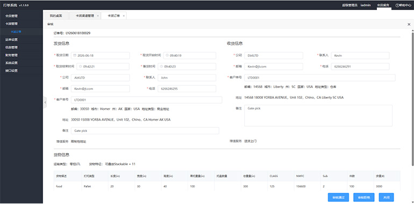Image resolution: width=414 pixels, height=204 pixels.
Task: Click the 打单系统 app title
Action: (x=10, y=5)
